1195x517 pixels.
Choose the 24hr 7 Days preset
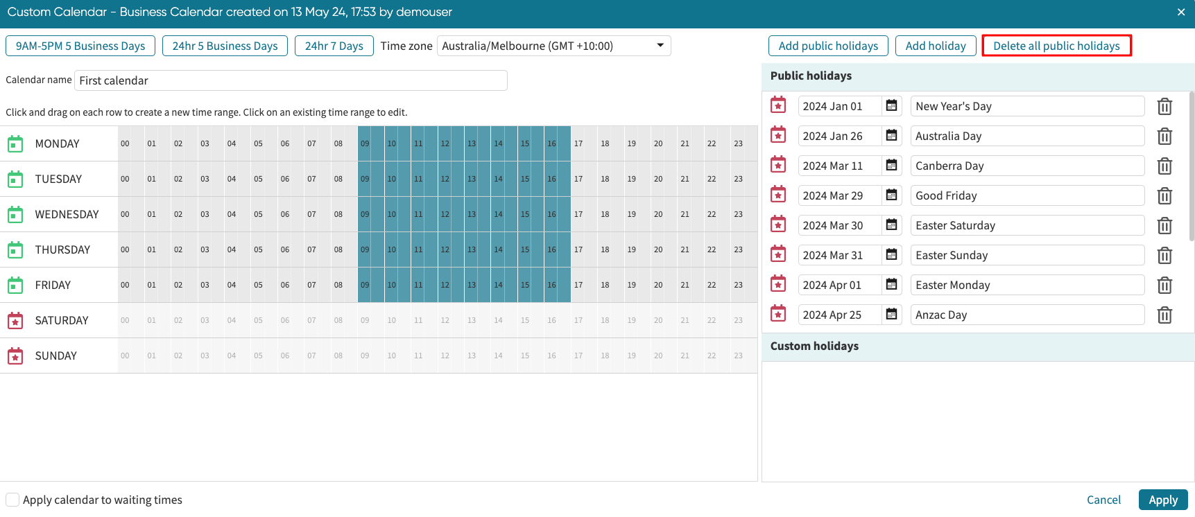[x=334, y=46]
